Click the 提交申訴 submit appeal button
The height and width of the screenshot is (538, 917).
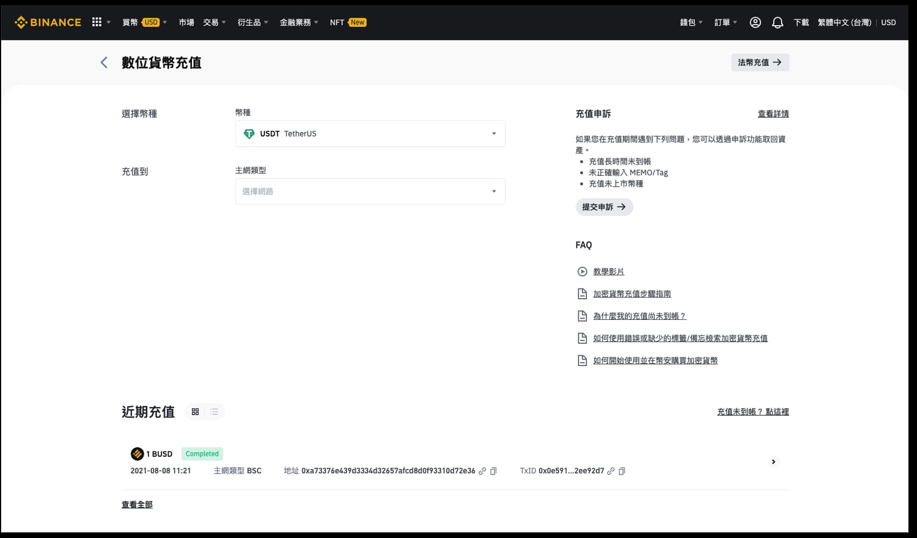604,207
